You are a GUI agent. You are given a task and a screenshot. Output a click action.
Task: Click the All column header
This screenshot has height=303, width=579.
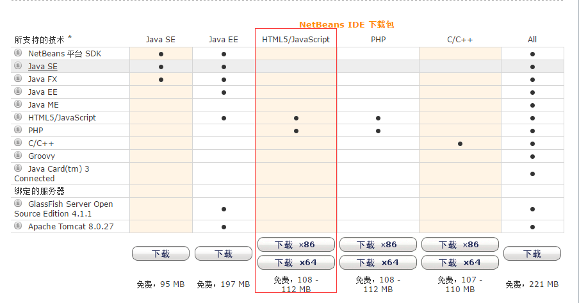tap(532, 40)
